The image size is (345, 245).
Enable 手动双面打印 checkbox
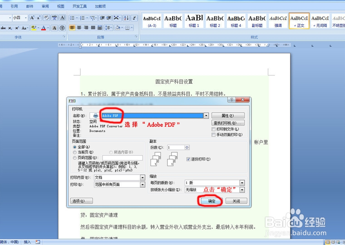(x=214, y=135)
